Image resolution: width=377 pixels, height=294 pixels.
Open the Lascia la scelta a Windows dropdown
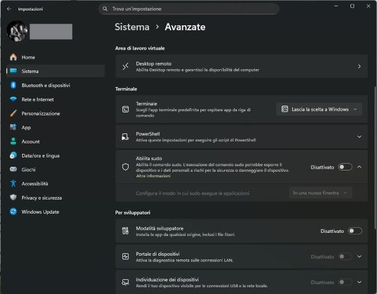[319, 109]
